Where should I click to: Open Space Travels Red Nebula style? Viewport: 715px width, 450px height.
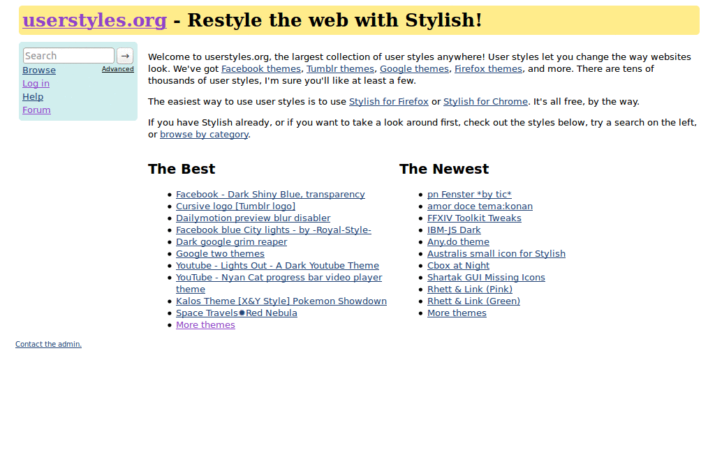pyautogui.click(x=237, y=313)
